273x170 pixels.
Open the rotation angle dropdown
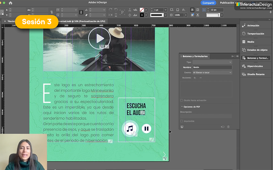104,10
